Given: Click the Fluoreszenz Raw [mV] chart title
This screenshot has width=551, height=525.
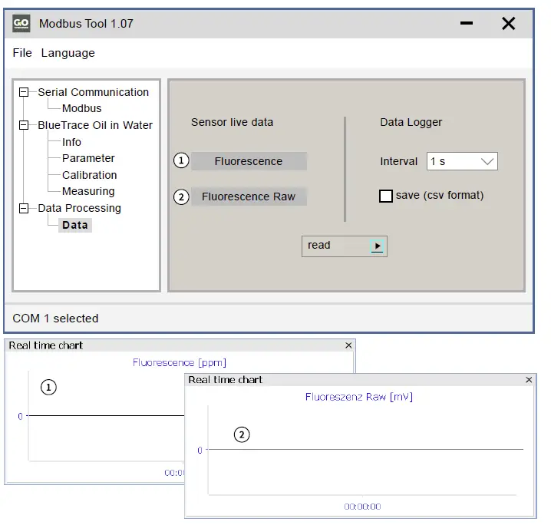Looking at the screenshot, I should [x=359, y=397].
